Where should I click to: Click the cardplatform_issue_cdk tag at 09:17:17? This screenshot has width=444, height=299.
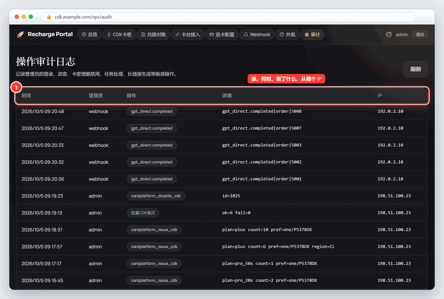coord(154,264)
